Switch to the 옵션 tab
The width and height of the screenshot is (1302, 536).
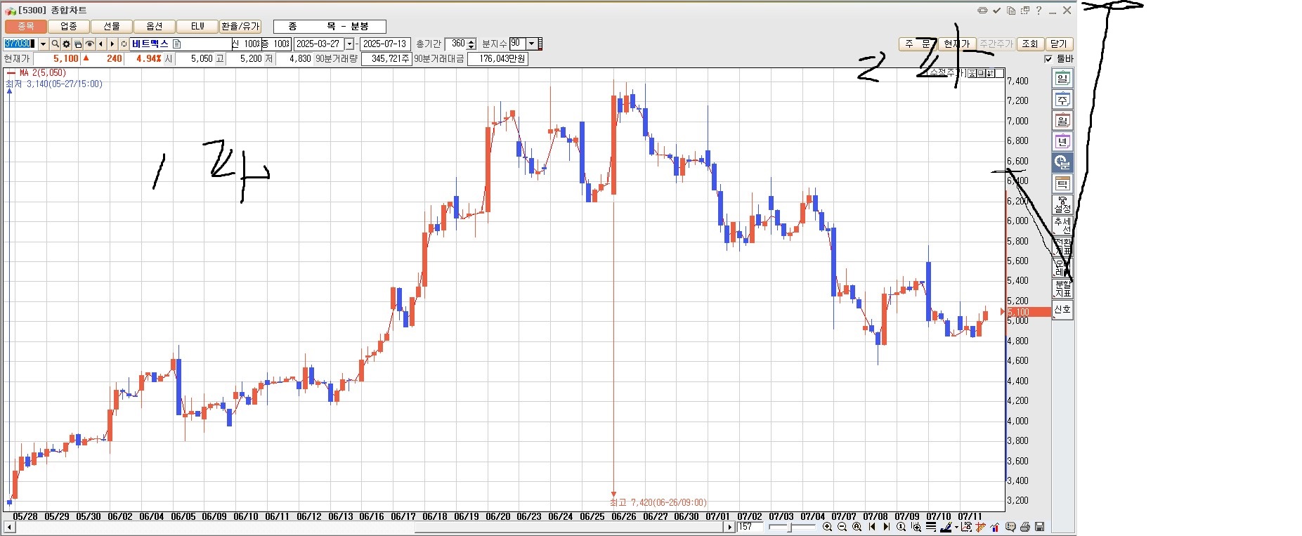(x=155, y=27)
